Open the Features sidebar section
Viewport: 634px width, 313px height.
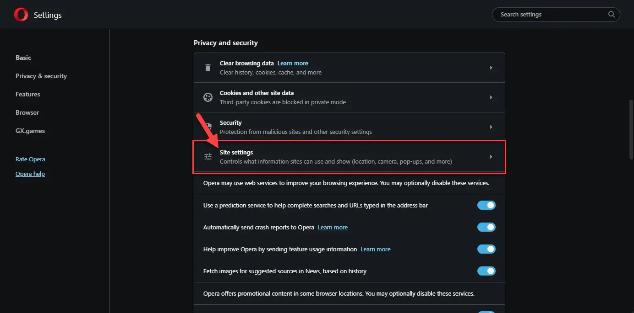(x=28, y=94)
